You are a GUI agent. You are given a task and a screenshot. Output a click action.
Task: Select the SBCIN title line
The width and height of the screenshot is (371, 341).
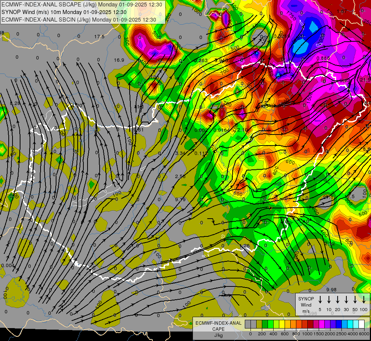click(x=79, y=20)
